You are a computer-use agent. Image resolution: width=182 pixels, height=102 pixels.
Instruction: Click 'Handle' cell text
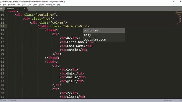click(73, 50)
